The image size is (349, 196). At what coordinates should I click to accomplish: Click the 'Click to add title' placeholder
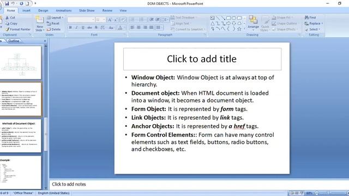pyautogui.click(x=202, y=59)
